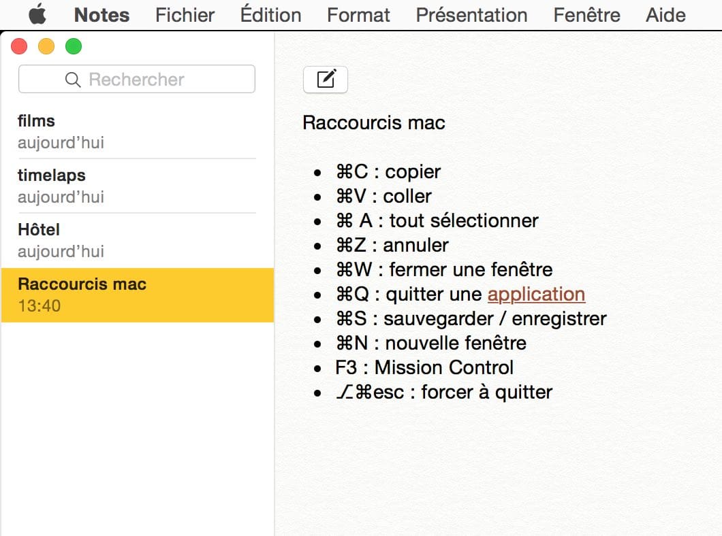The image size is (722, 536).
Task: Click the Rechercher search field
Action: pyautogui.click(x=137, y=79)
